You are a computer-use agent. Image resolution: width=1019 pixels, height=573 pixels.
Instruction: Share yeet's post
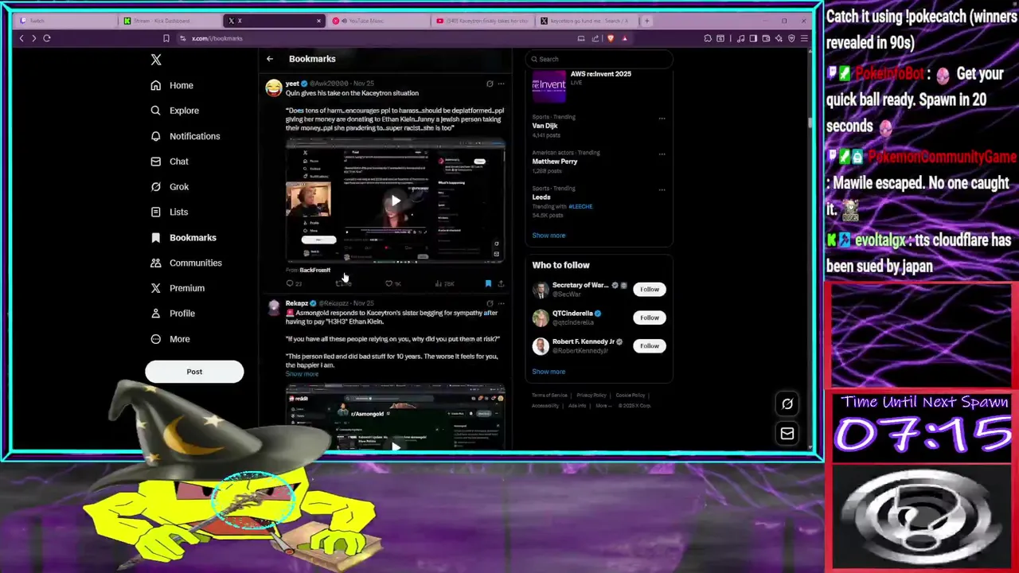pyautogui.click(x=501, y=283)
